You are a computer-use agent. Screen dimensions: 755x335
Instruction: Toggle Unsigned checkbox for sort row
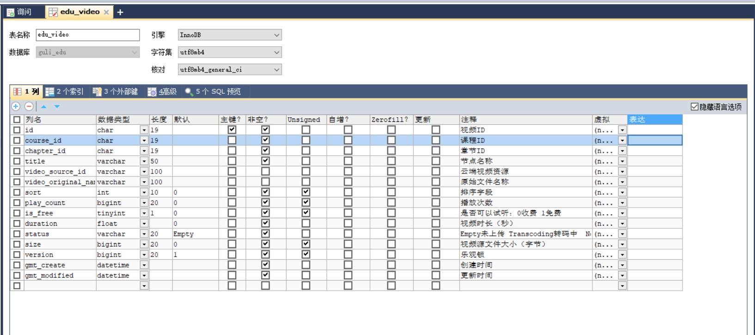pos(306,192)
